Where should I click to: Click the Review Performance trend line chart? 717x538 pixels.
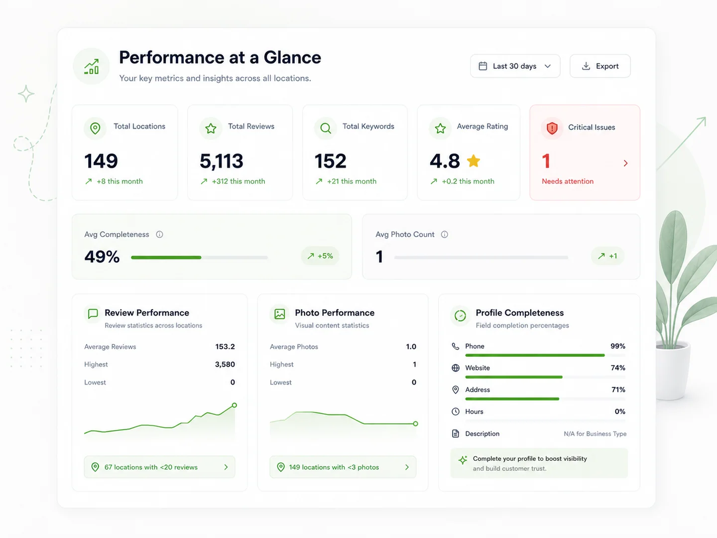pos(160,420)
